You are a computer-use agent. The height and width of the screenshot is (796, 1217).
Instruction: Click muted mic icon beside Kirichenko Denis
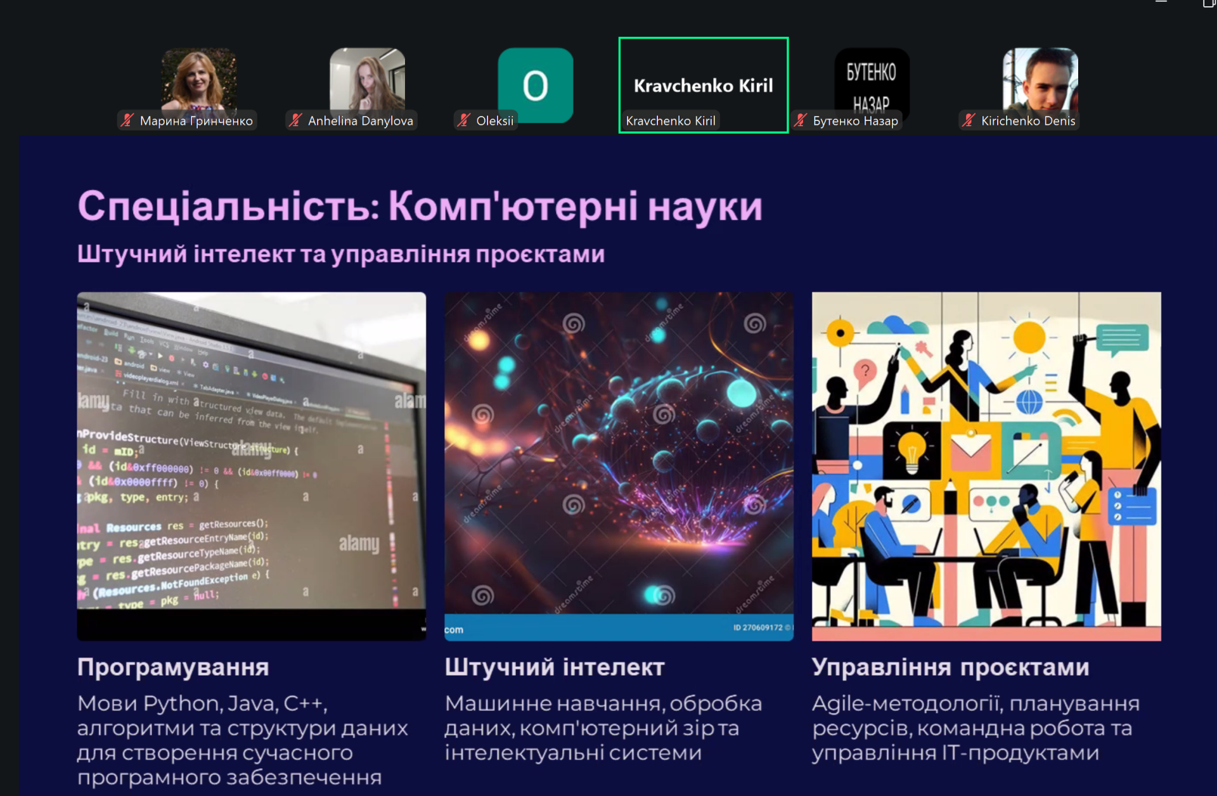tap(969, 120)
